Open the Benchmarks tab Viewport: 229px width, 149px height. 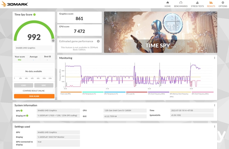tap(181, 4)
